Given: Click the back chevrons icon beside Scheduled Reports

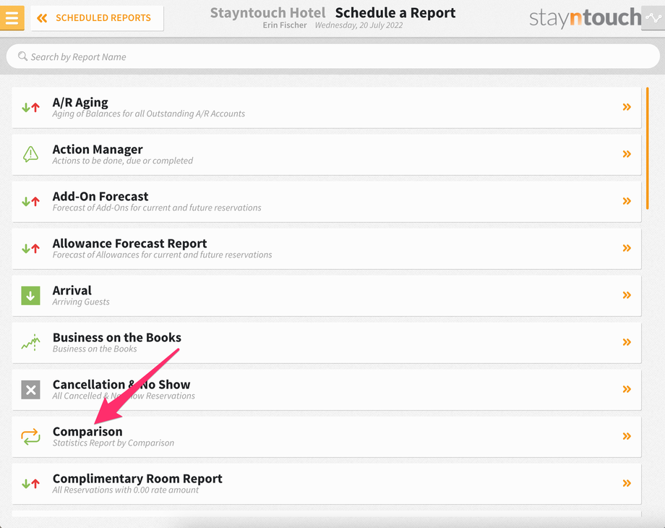Looking at the screenshot, I should [x=42, y=18].
